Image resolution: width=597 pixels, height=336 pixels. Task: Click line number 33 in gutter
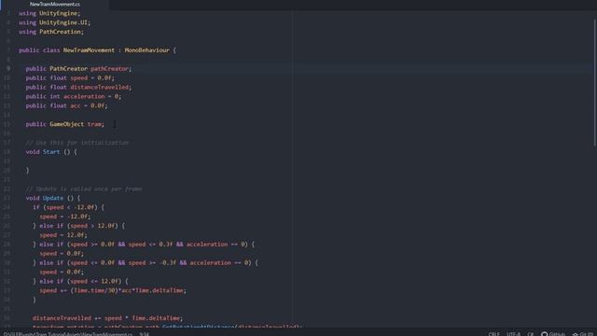[7, 290]
